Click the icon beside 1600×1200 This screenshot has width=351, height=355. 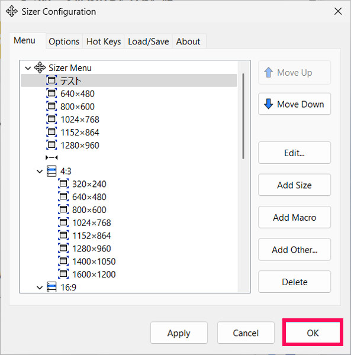tap(63, 274)
